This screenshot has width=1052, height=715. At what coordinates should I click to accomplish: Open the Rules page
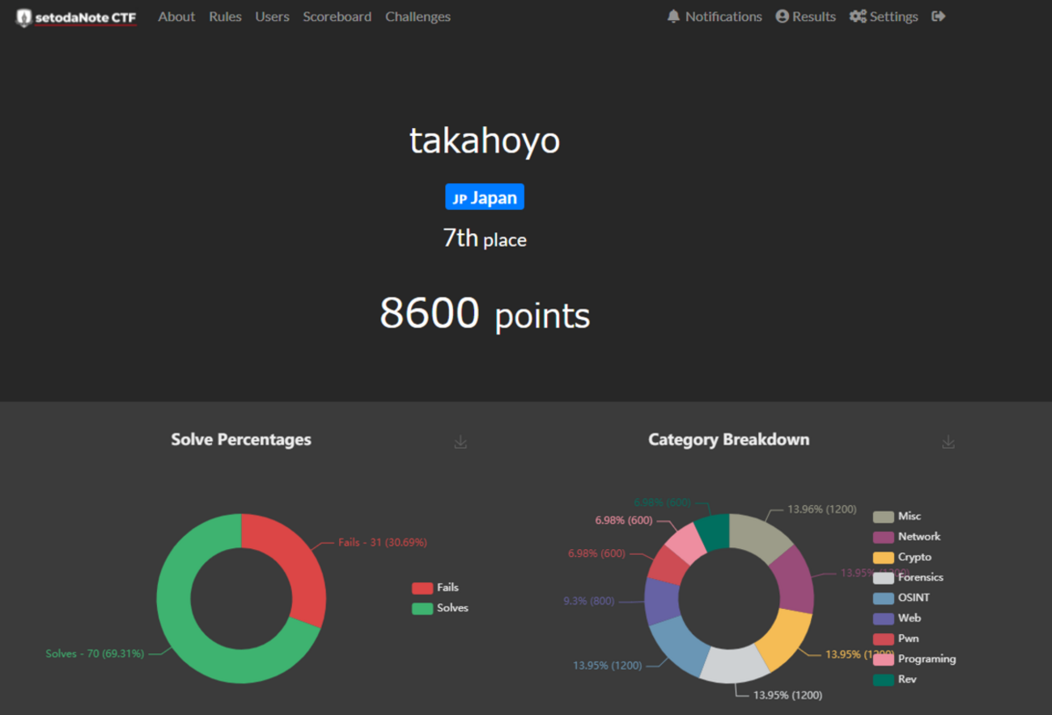(225, 16)
